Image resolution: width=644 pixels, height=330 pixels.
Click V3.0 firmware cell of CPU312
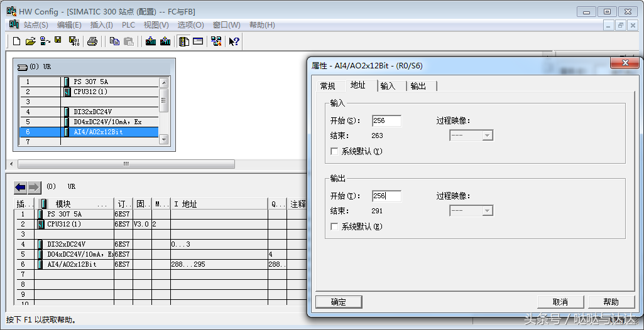pyautogui.click(x=142, y=224)
